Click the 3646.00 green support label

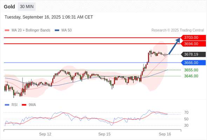coord(191,76)
